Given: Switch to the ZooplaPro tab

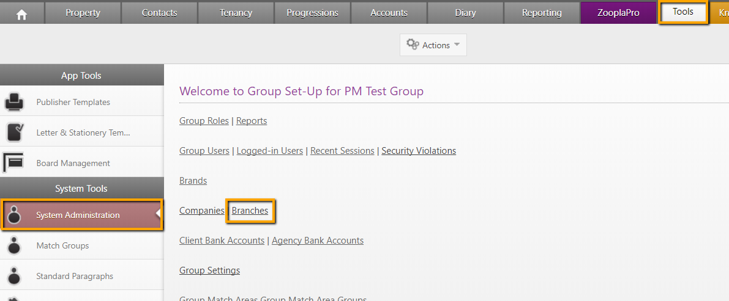Looking at the screenshot, I should 618,13.
